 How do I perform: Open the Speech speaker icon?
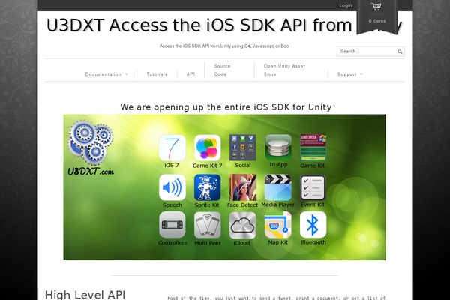pos(172,187)
